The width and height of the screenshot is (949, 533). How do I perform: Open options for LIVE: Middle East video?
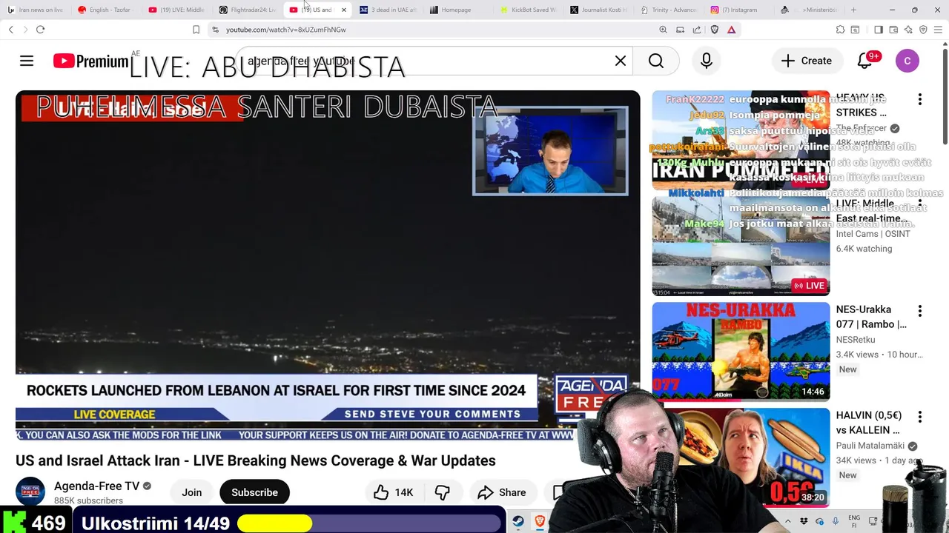920,204
